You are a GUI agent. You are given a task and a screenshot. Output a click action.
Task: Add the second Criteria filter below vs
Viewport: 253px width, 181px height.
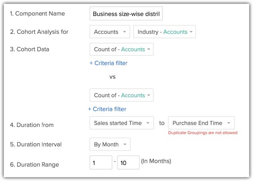(x=107, y=109)
